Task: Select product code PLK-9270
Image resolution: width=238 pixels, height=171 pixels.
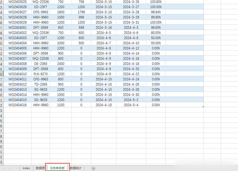Action: (41, 74)
